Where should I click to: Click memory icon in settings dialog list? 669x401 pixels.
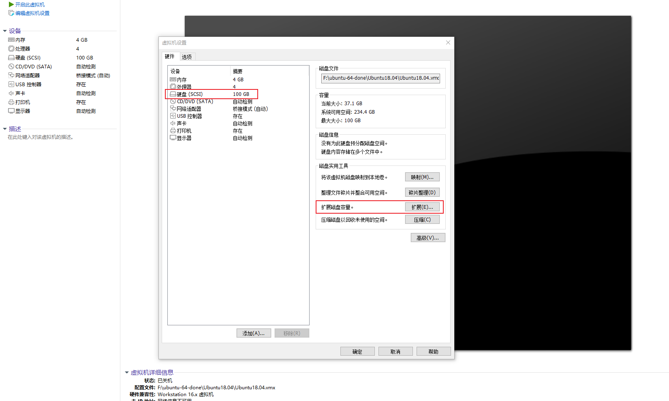coord(173,80)
